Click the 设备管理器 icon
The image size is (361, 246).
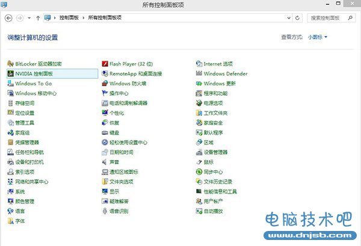[199, 152]
